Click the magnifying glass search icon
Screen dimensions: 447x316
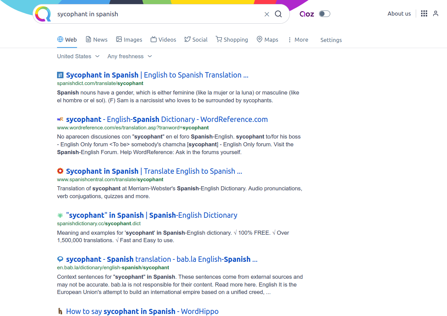[278, 14]
